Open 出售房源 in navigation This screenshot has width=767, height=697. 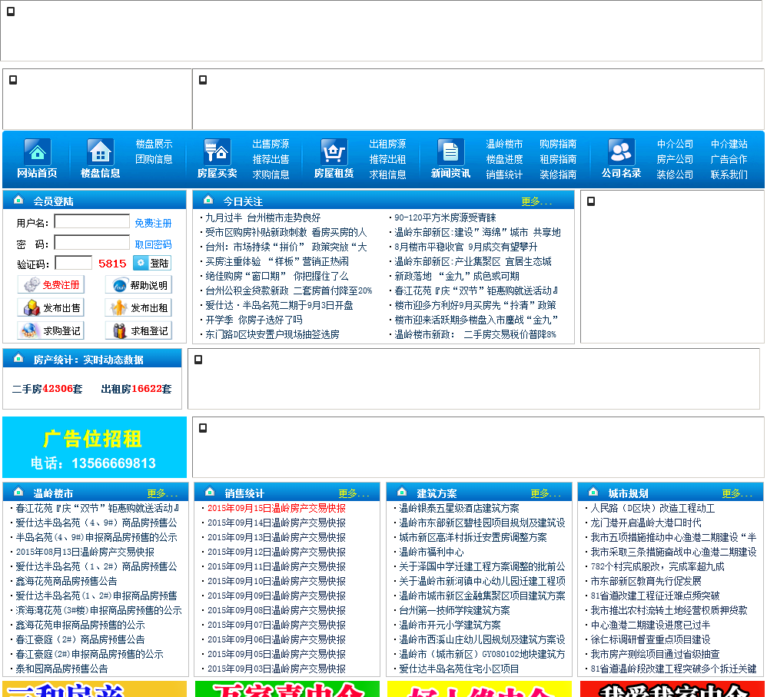click(x=271, y=144)
